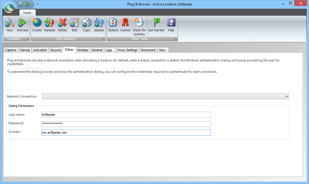Switch to the Security tab

(x=56, y=50)
